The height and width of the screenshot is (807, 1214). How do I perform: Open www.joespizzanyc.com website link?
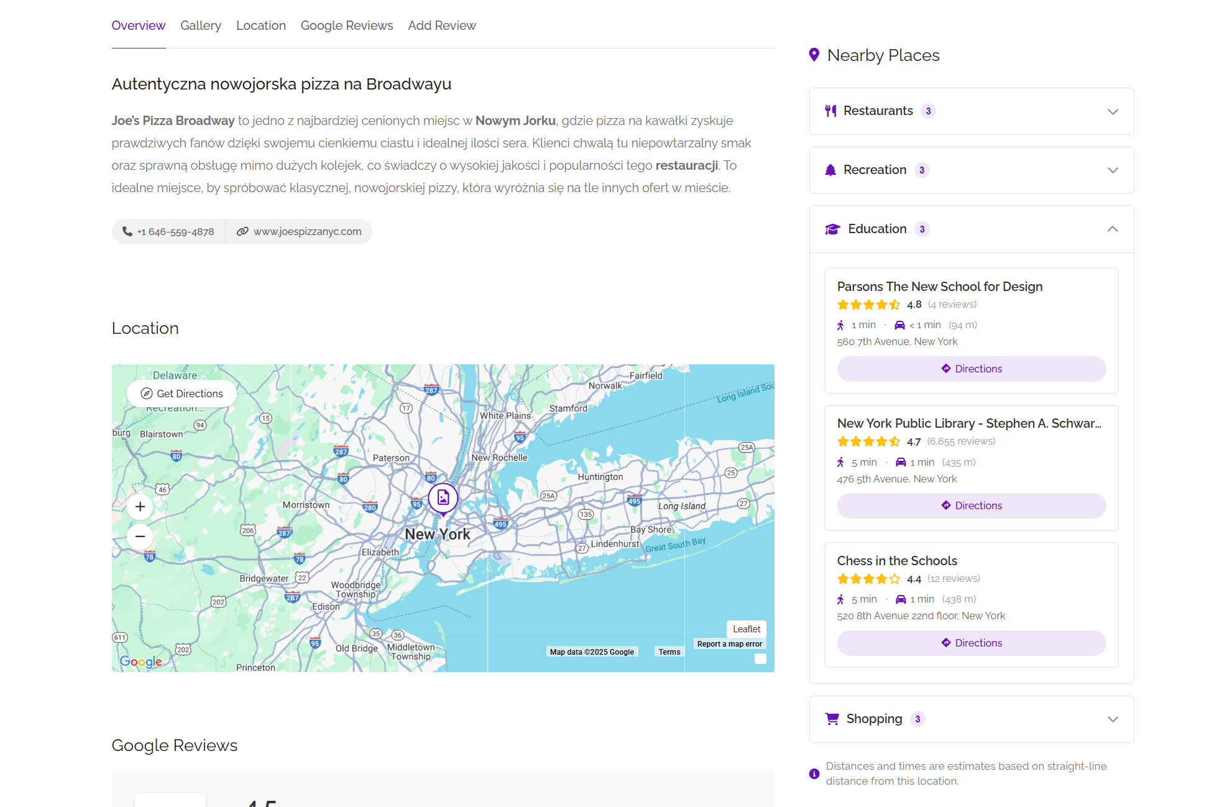tap(307, 231)
